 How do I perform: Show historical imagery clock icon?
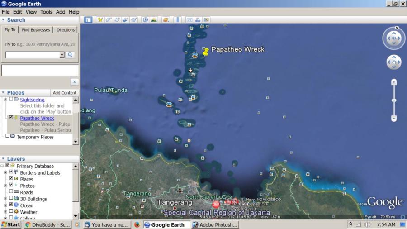coord(145,20)
